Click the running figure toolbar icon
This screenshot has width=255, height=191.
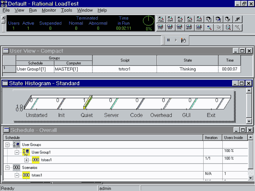[x=237, y=19]
